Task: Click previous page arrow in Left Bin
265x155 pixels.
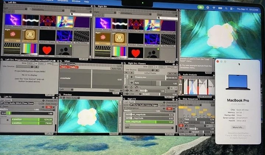Action: tap(5, 11)
